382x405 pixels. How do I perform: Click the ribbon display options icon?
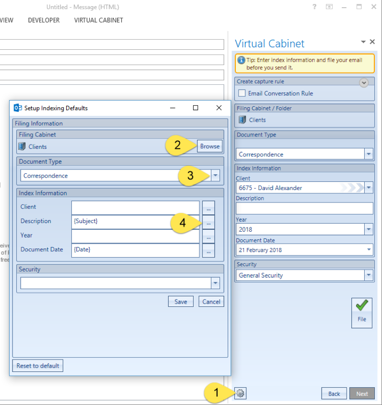click(x=329, y=7)
